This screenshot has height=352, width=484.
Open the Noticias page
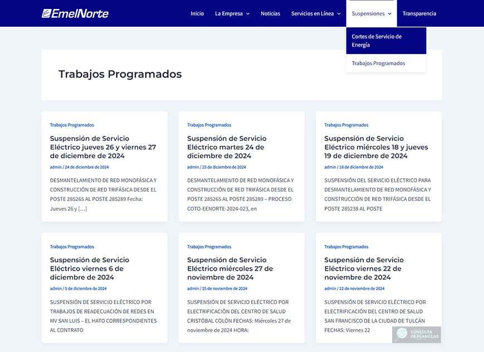pos(270,13)
